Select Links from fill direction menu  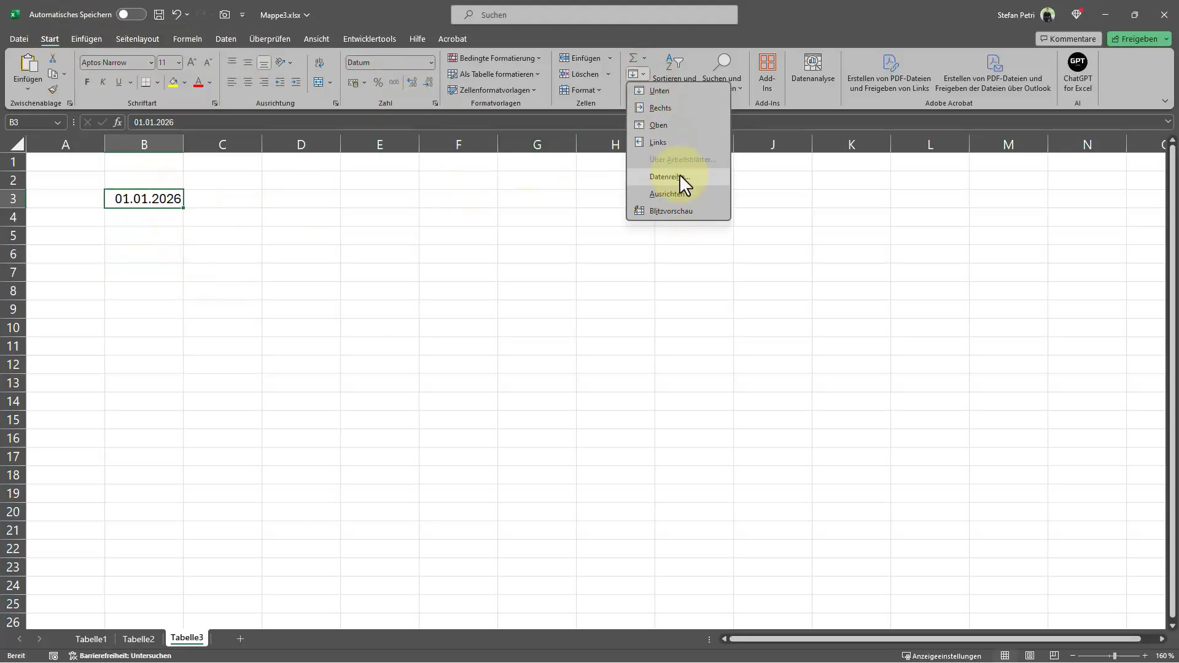point(658,142)
